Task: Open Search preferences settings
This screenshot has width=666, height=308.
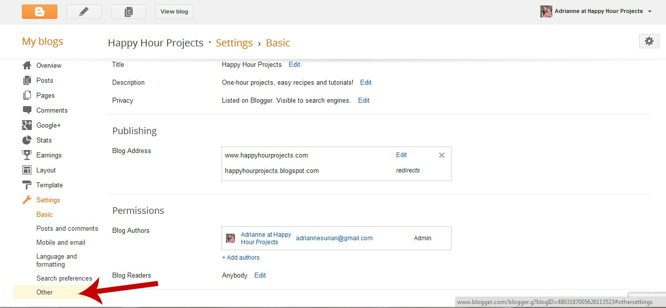Action: point(64,278)
